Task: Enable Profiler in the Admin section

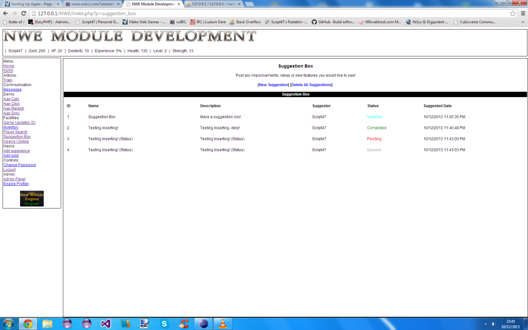Action: 16,184
